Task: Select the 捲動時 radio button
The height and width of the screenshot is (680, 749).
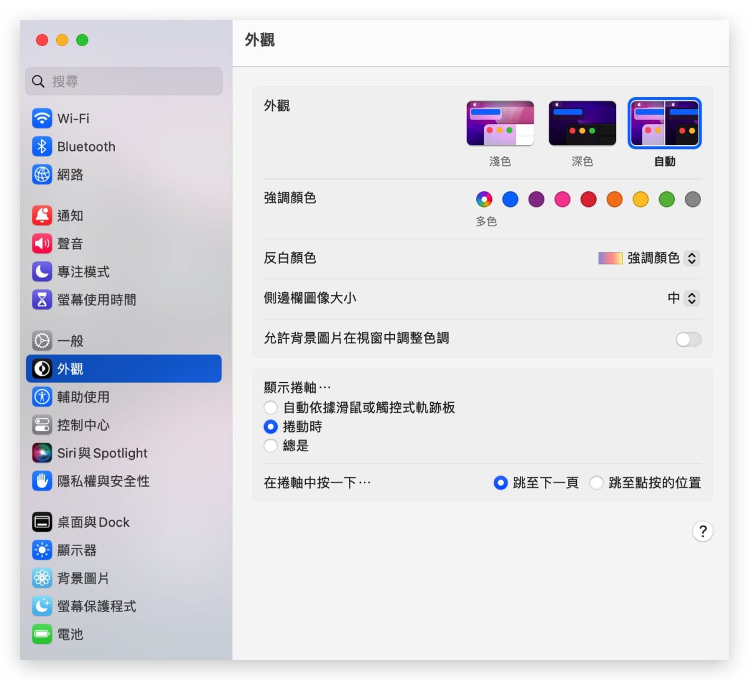Action: pos(270,427)
